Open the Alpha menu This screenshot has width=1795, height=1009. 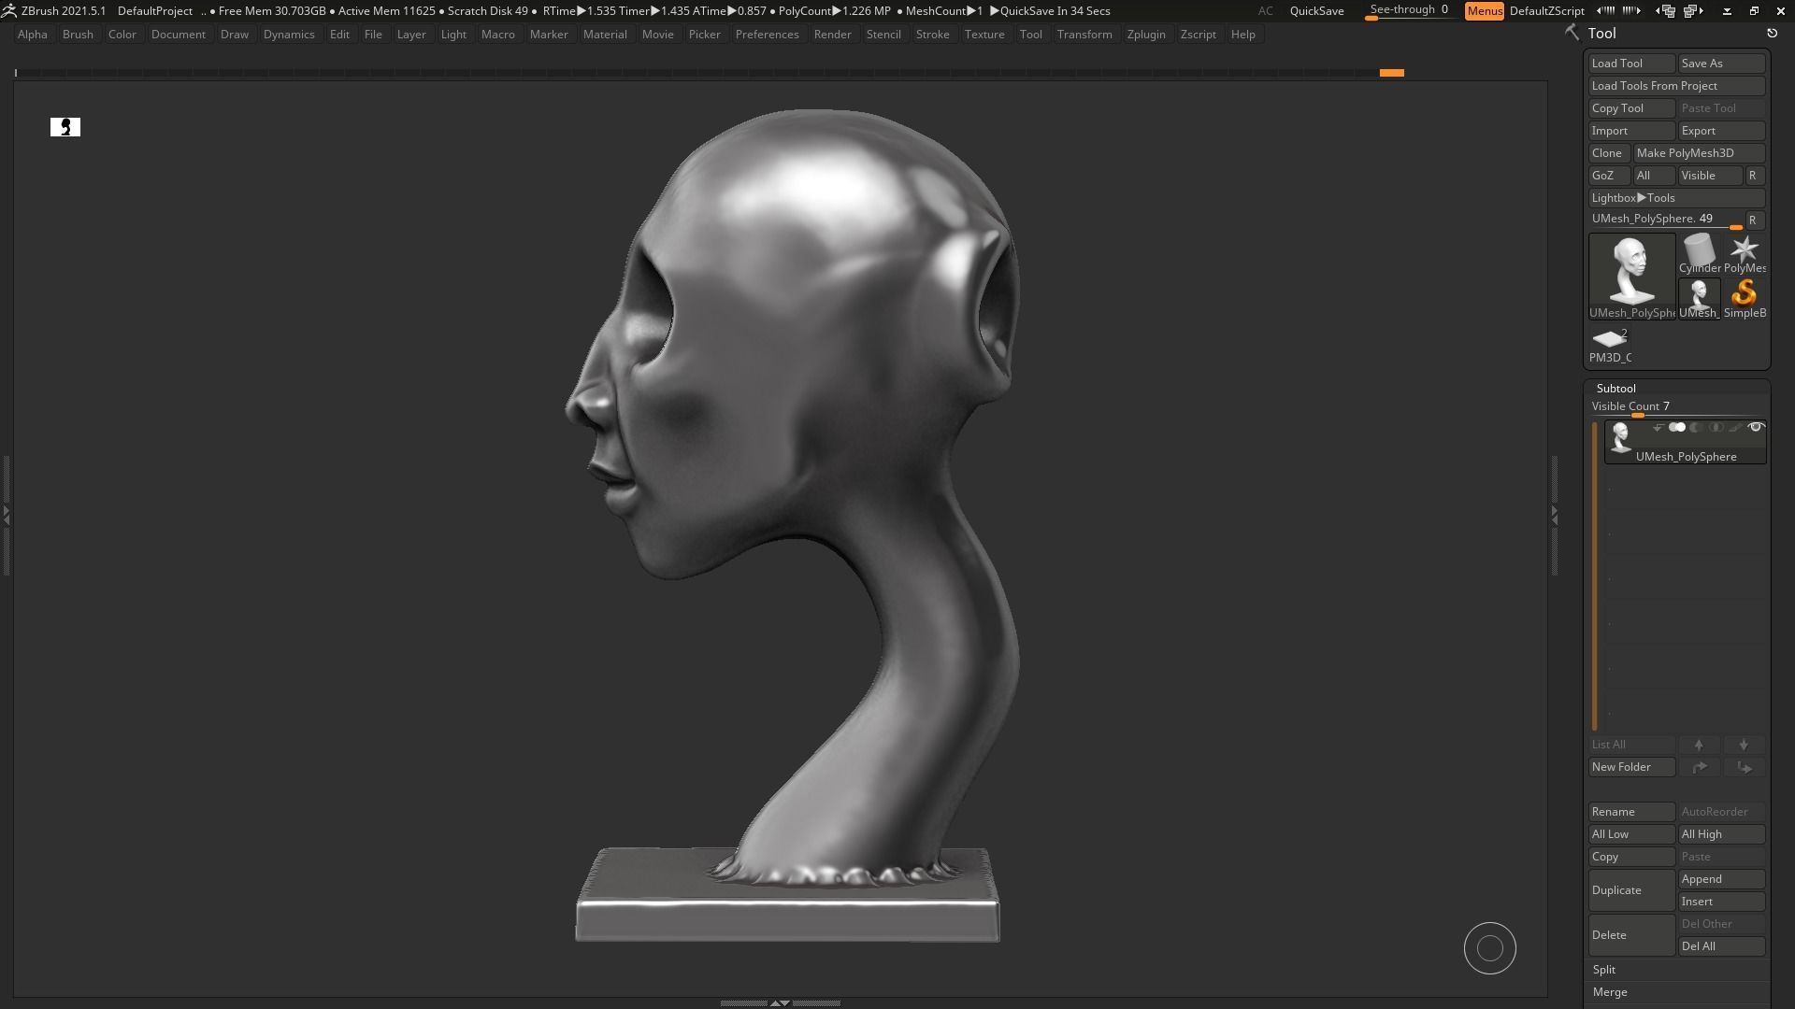tap(33, 35)
